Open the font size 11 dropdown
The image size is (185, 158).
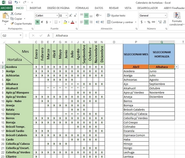coord(66,15)
